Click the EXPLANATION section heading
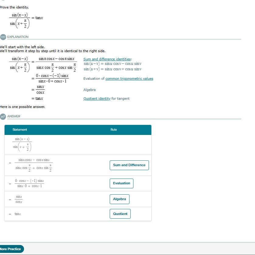This screenshot has width=255, height=255. coord(18,37)
